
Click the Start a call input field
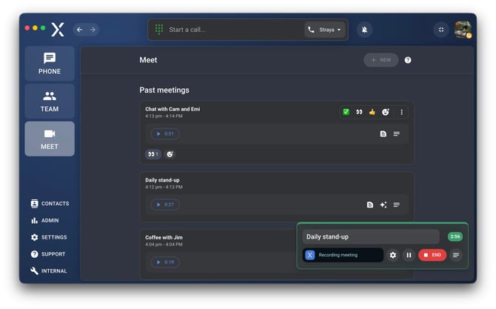point(229,30)
